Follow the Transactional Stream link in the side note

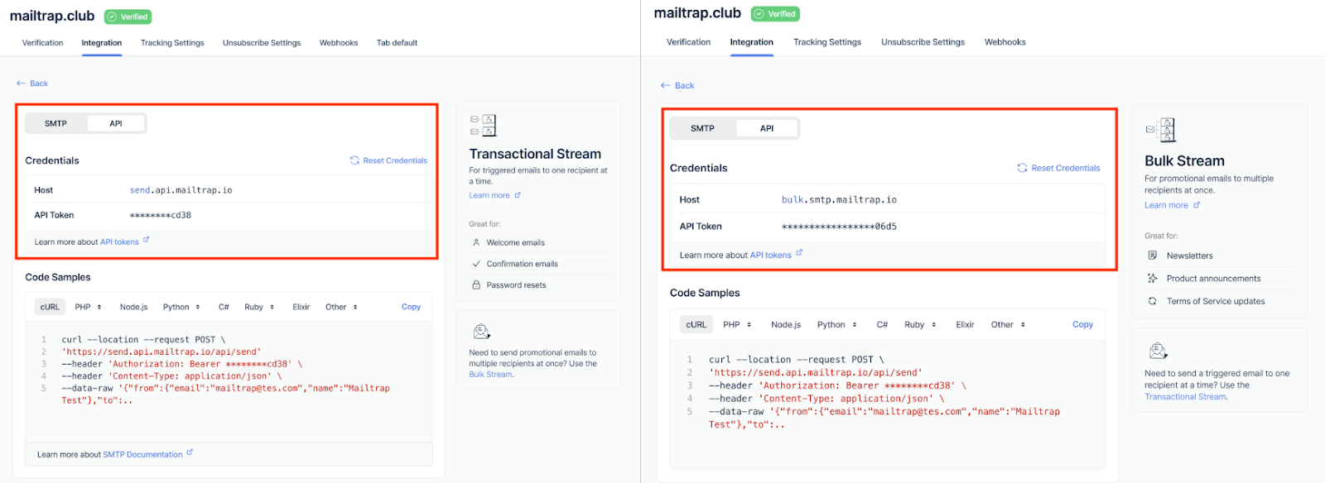[x=1185, y=397]
